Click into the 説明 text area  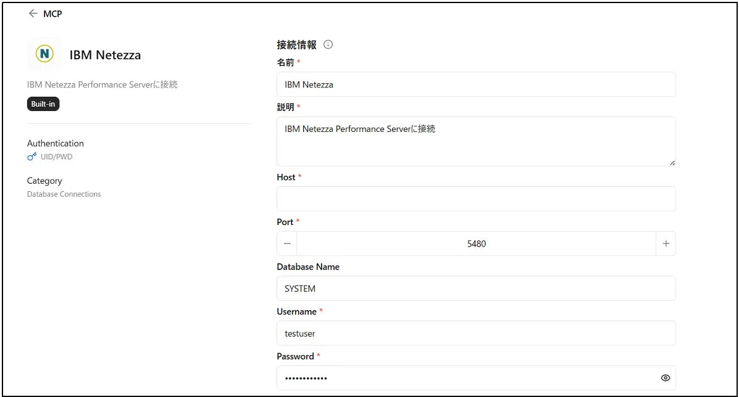click(476, 141)
